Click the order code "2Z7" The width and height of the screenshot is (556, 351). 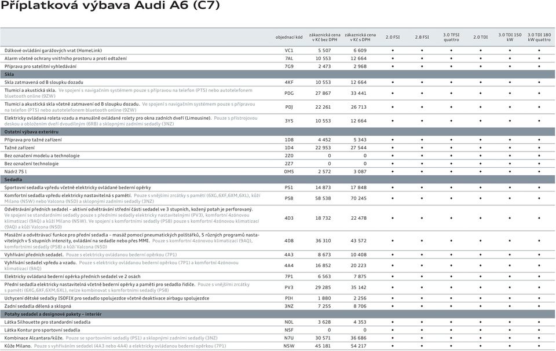289,164
